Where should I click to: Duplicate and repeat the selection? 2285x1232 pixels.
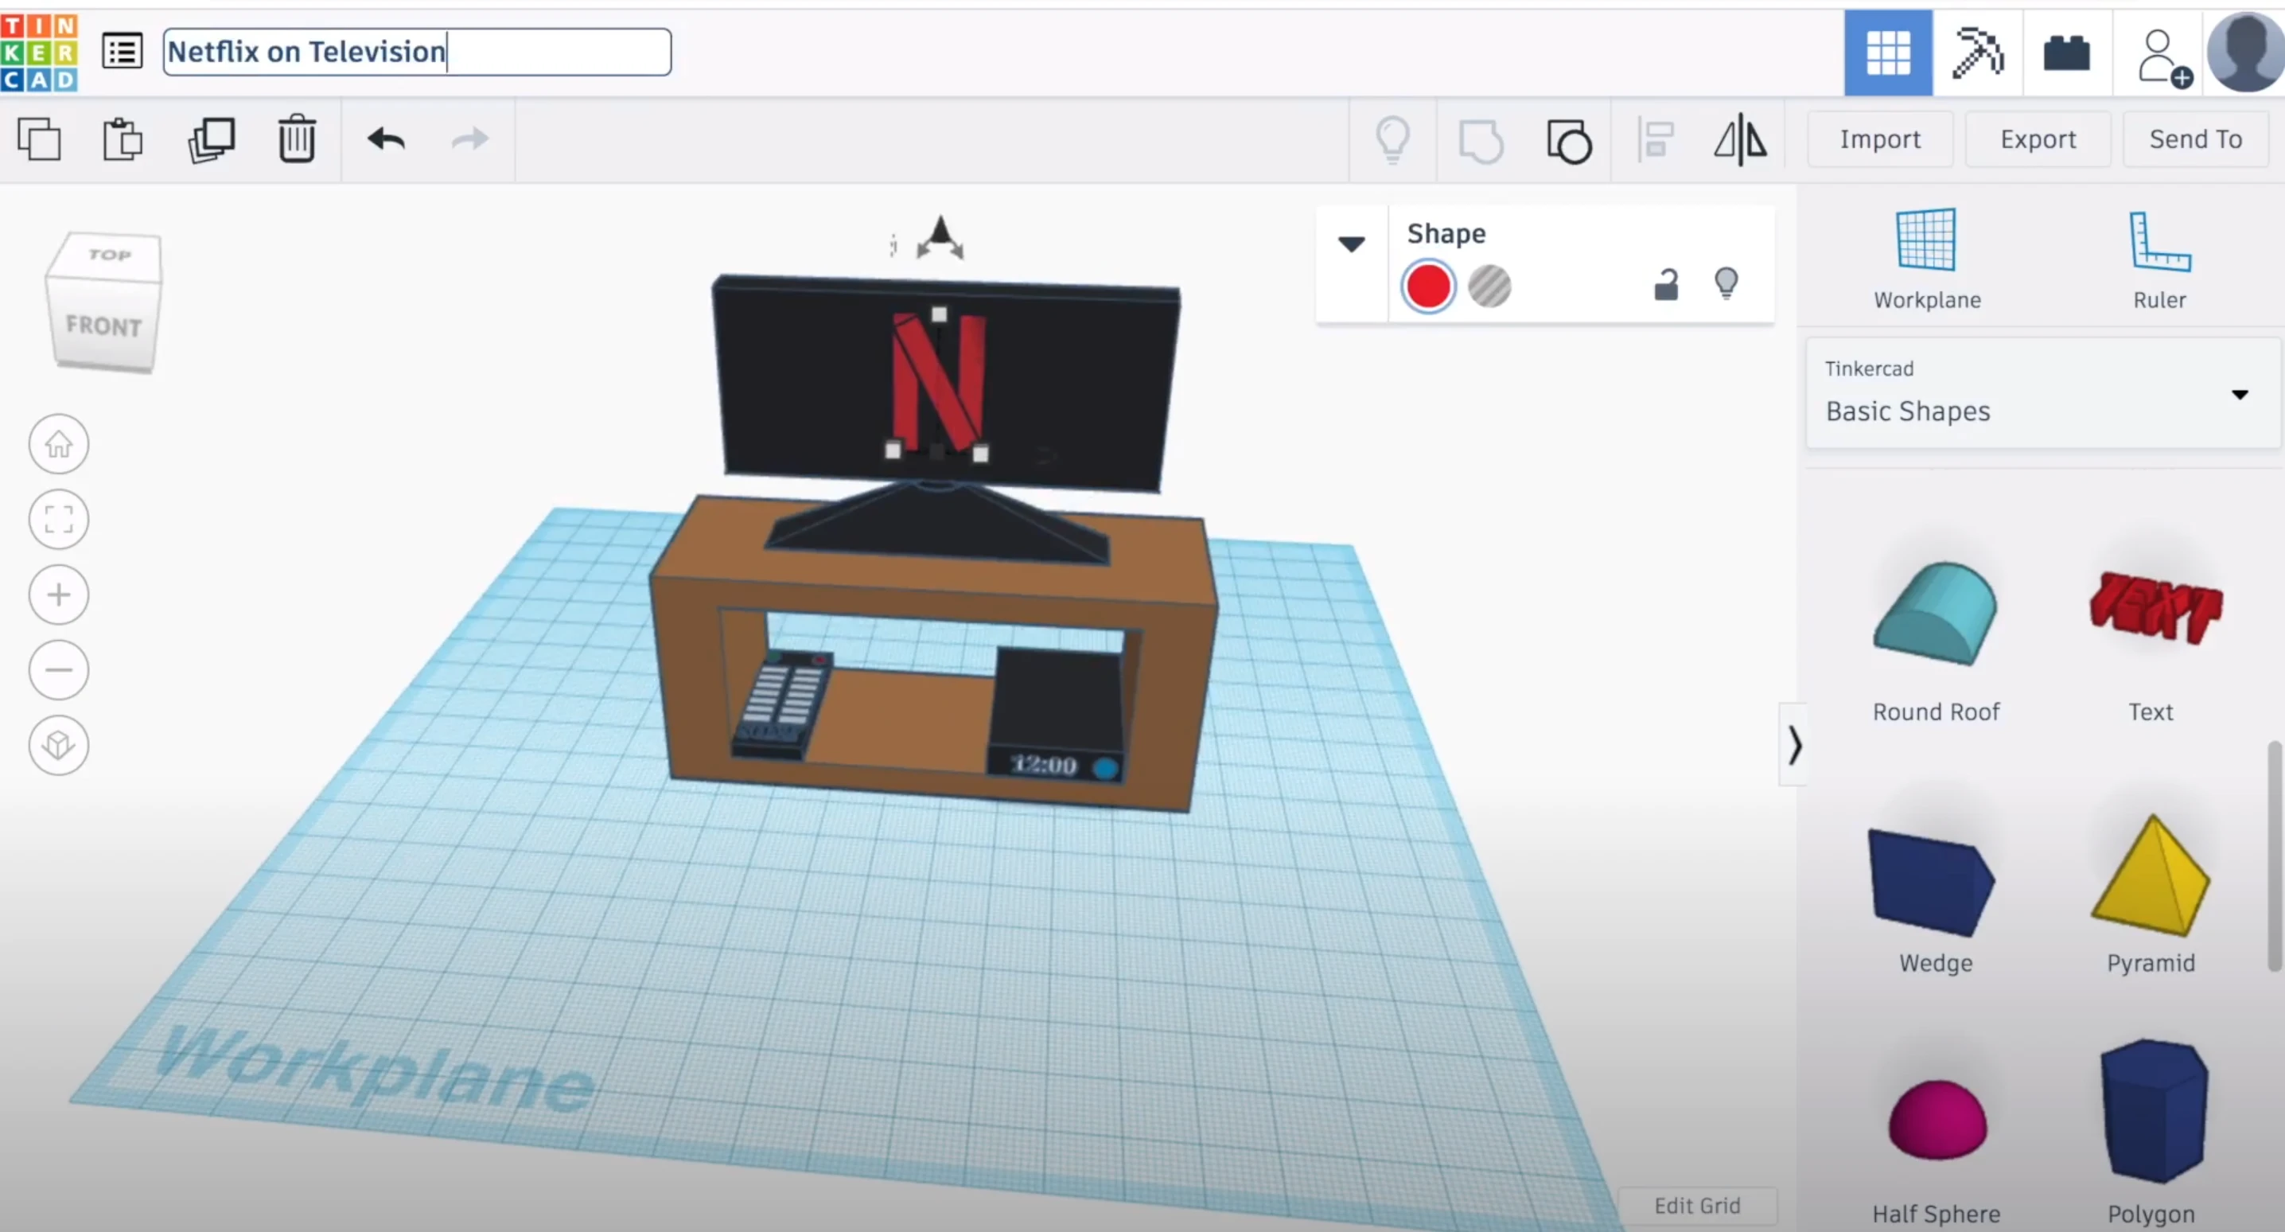coord(211,139)
